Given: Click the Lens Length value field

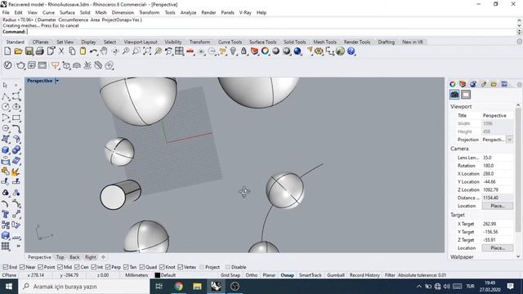Looking at the screenshot, I should point(498,158).
